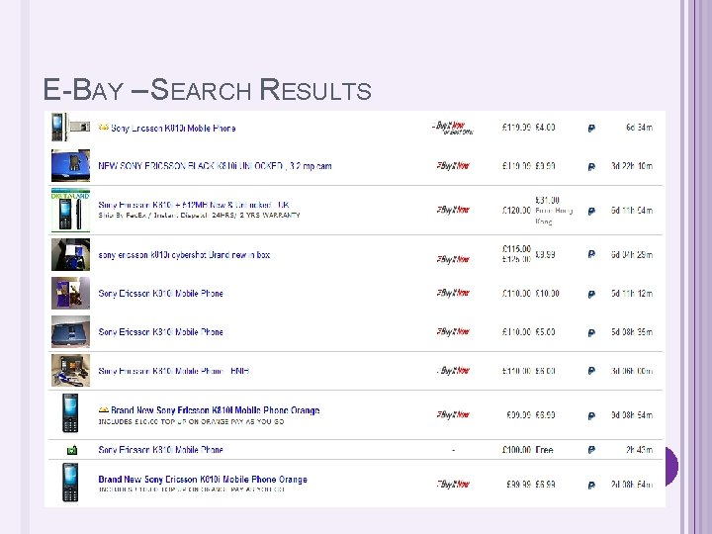Open the Brand New Orange listing ending in 3d 08h 54m
Screen dimensions: 712x534
pos(216,410)
